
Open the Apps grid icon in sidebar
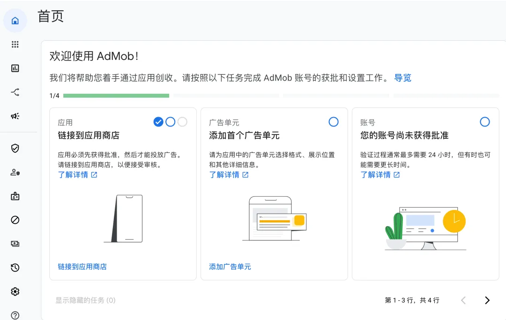pyautogui.click(x=15, y=45)
